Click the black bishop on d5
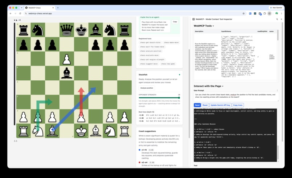292x178 pixels. pos(67,73)
